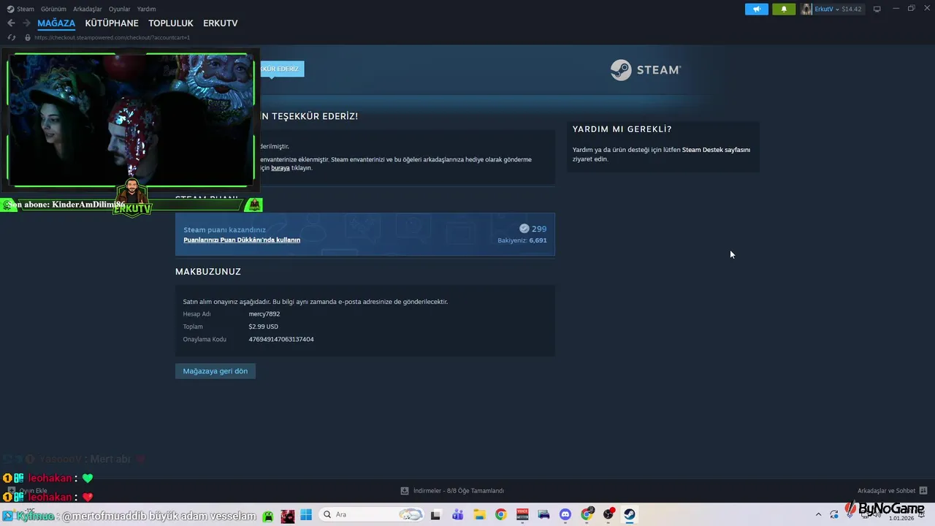
Task: Open the Windows Start menu
Action: (x=306, y=514)
